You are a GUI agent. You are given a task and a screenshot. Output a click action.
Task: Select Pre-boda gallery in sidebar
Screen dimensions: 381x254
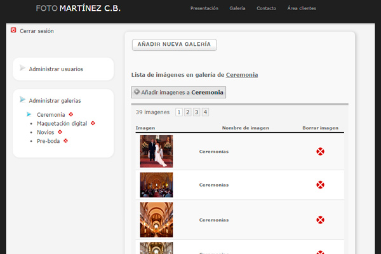pos(48,141)
